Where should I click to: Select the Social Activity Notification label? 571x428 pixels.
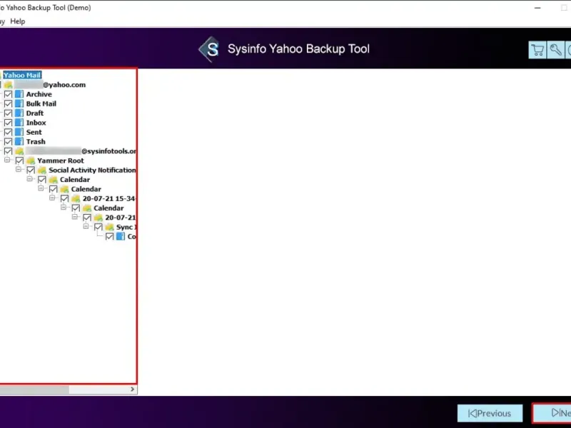(x=92, y=170)
